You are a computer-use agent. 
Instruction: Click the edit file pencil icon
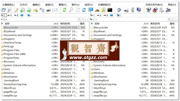16,10
